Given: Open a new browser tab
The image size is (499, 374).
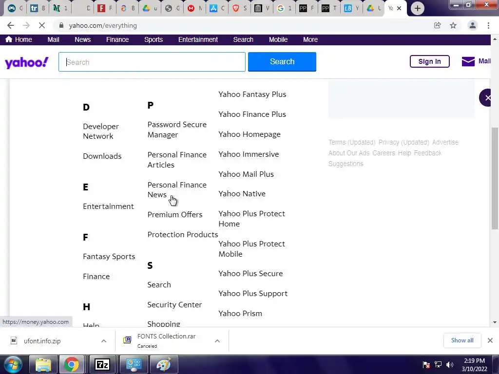Looking at the screenshot, I should 418,8.
